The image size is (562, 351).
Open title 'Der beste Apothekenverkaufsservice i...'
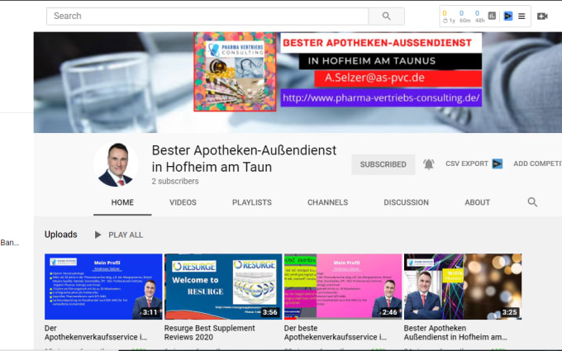(x=335, y=333)
